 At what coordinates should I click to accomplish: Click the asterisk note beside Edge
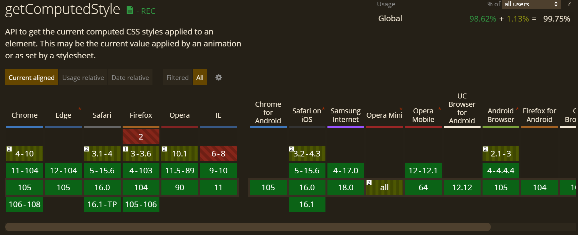(80, 108)
